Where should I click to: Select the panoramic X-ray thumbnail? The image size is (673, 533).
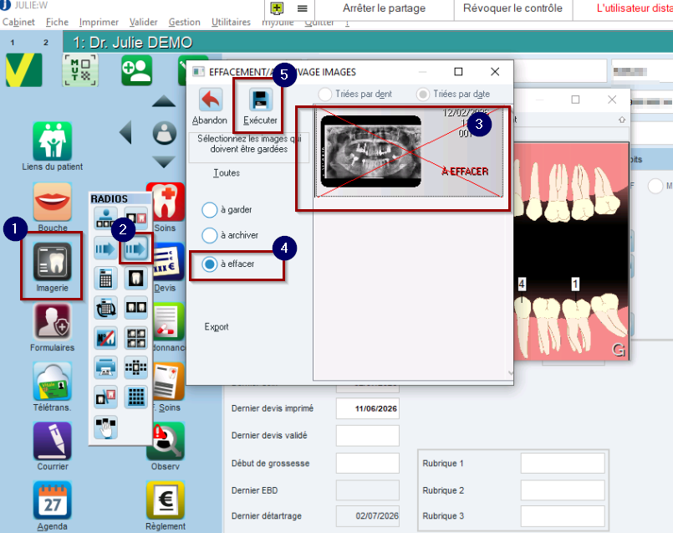[371, 151]
